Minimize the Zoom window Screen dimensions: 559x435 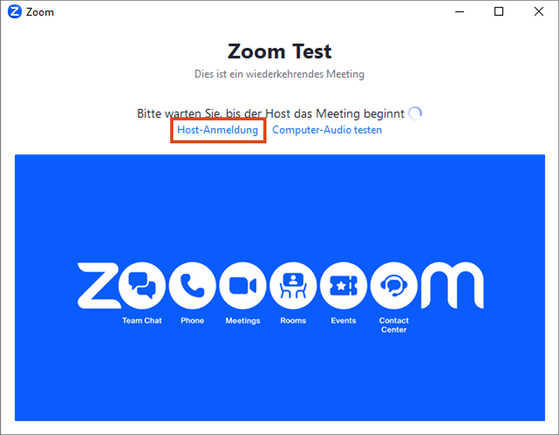click(x=460, y=12)
